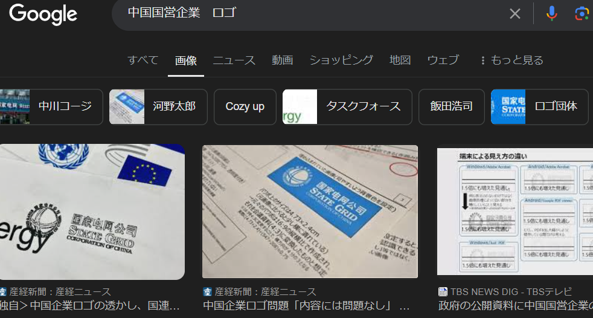Image resolution: width=593 pixels, height=318 pixels.
Task: Switch to the 地図 tab
Action: coord(400,60)
